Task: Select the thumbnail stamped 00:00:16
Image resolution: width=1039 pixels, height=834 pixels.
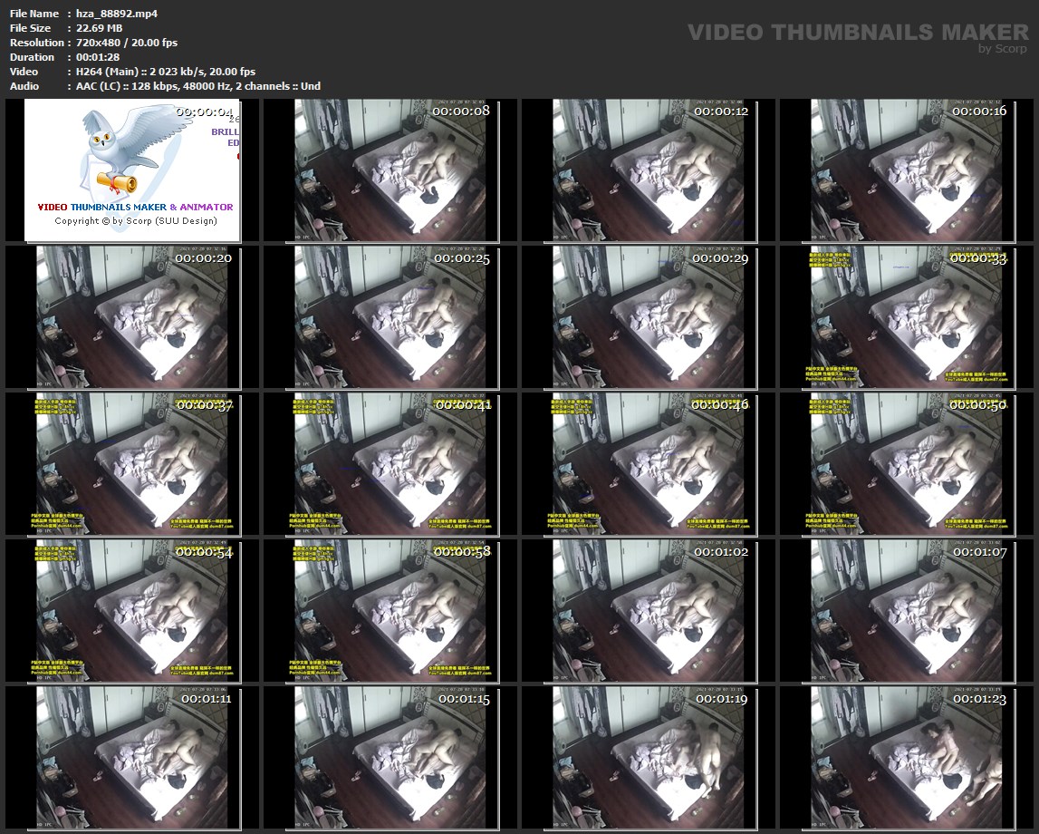Action: click(907, 170)
